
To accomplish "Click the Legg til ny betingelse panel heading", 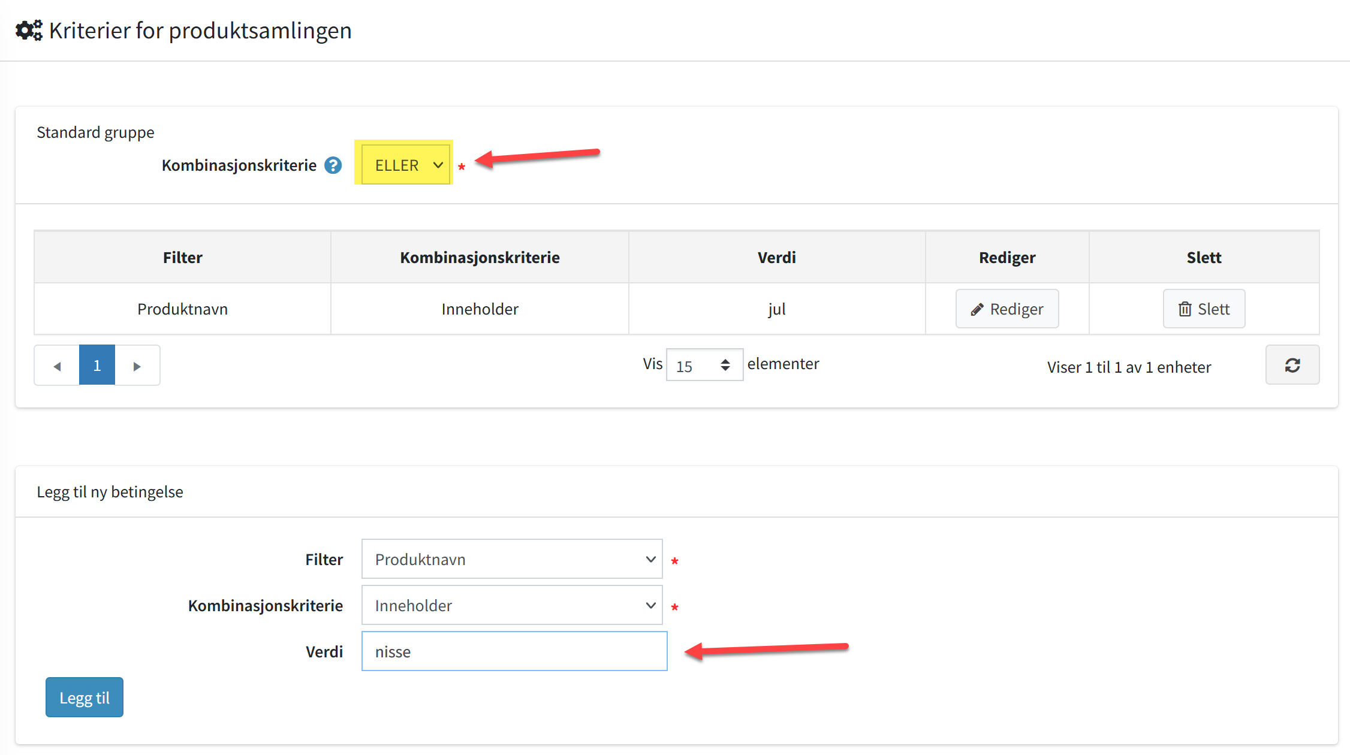I will point(110,492).
